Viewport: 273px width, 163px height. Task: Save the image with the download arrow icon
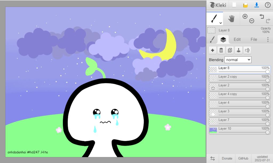point(256,5)
